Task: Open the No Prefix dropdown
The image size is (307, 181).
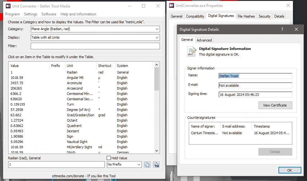Action: coord(139,165)
